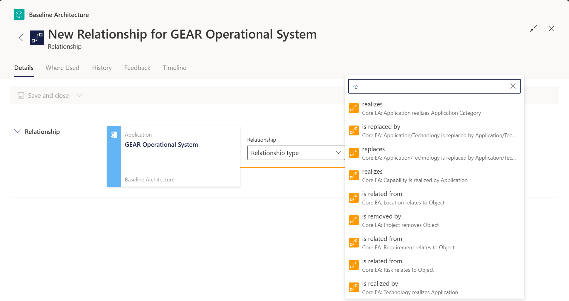Click the Application component icon on blue bar
Image resolution: width=569 pixels, height=301 pixels.
click(x=114, y=135)
